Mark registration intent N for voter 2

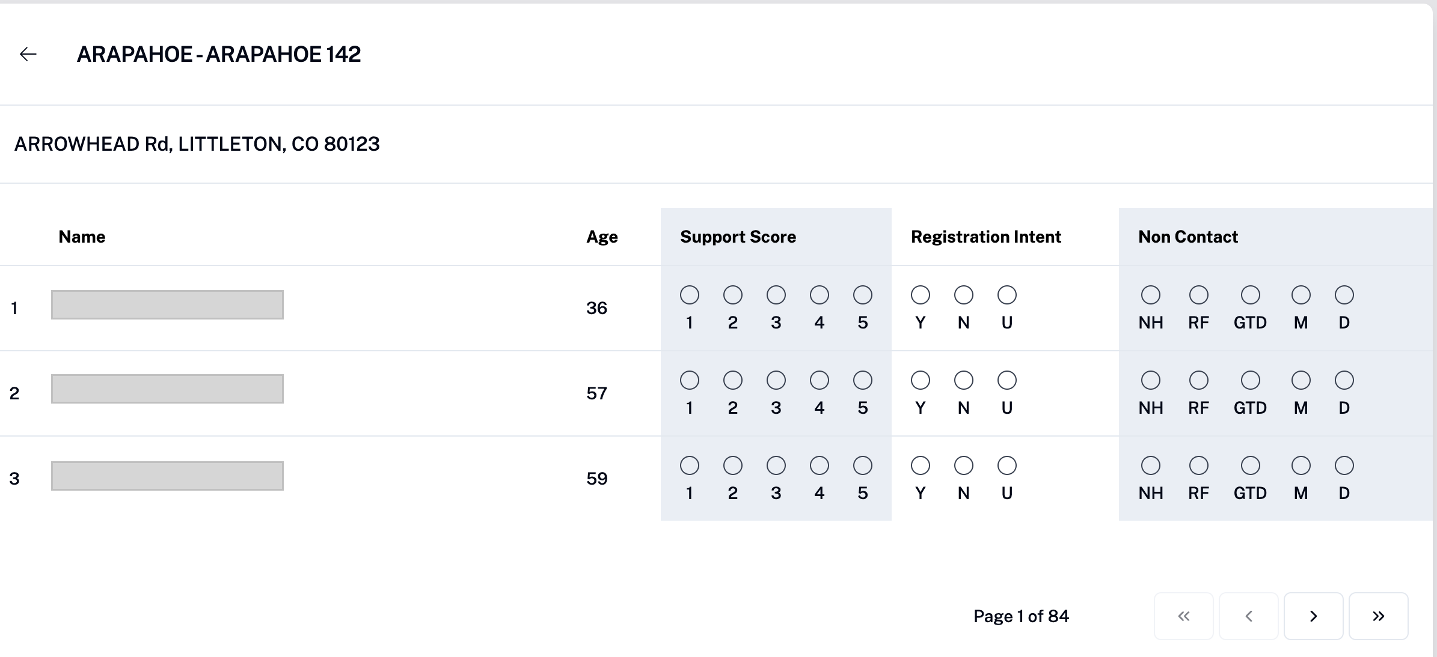pos(964,380)
